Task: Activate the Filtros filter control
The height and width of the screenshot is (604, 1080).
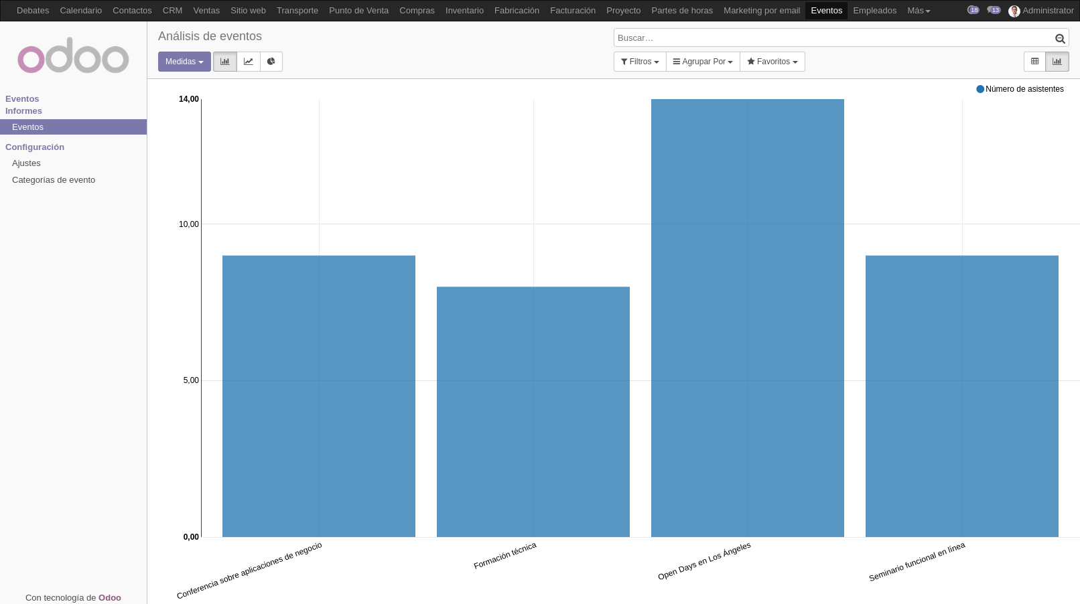Action: (x=639, y=61)
